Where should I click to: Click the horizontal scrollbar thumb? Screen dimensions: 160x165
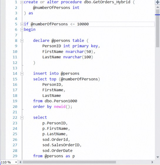point(69,162)
